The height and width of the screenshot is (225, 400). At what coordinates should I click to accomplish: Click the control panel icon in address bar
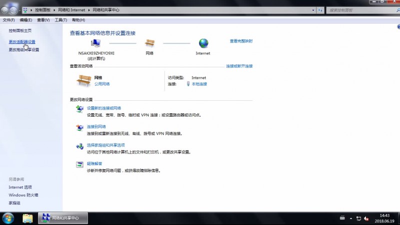pyautogui.click(x=25, y=10)
